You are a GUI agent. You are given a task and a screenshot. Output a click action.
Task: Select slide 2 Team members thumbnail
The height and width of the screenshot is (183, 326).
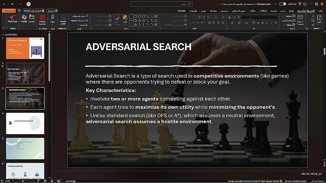tap(25, 73)
